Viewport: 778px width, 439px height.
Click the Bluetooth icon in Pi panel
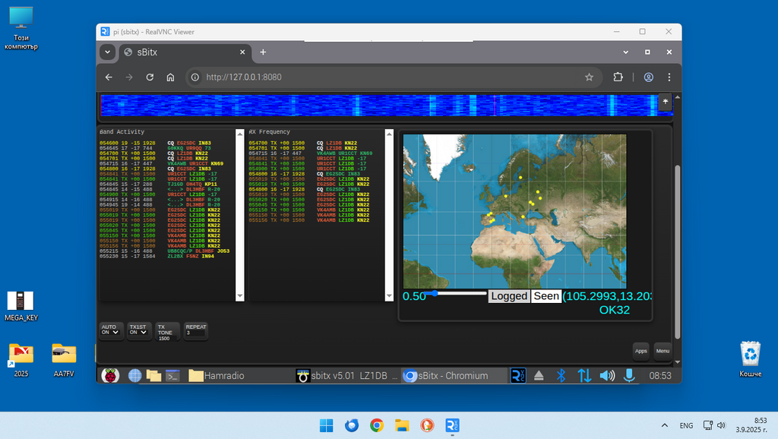pos(562,375)
